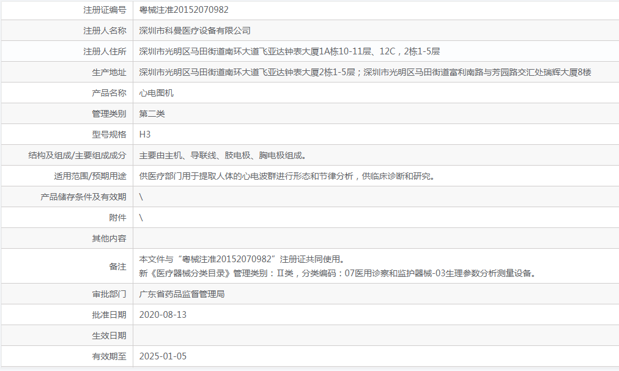The height and width of the screenshot is (371, 619).
Task: Select the model value H3
Action: pos(145,134)
